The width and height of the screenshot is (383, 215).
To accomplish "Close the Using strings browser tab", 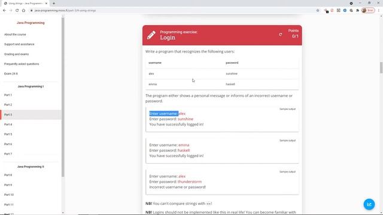I will (x=46, y=4).
